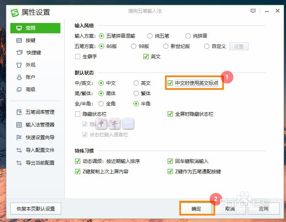Viewport: 286px width, 222px height.
Task: Click the arrows icon beside 导出当前配置
Action: coord(19,163)
